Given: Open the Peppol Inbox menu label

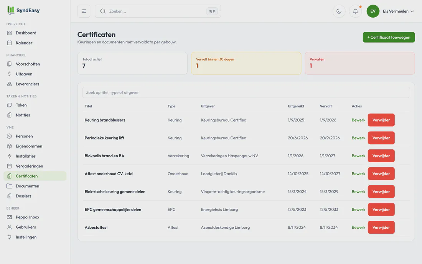Looking at the screenshot, I should pos(28,217).
